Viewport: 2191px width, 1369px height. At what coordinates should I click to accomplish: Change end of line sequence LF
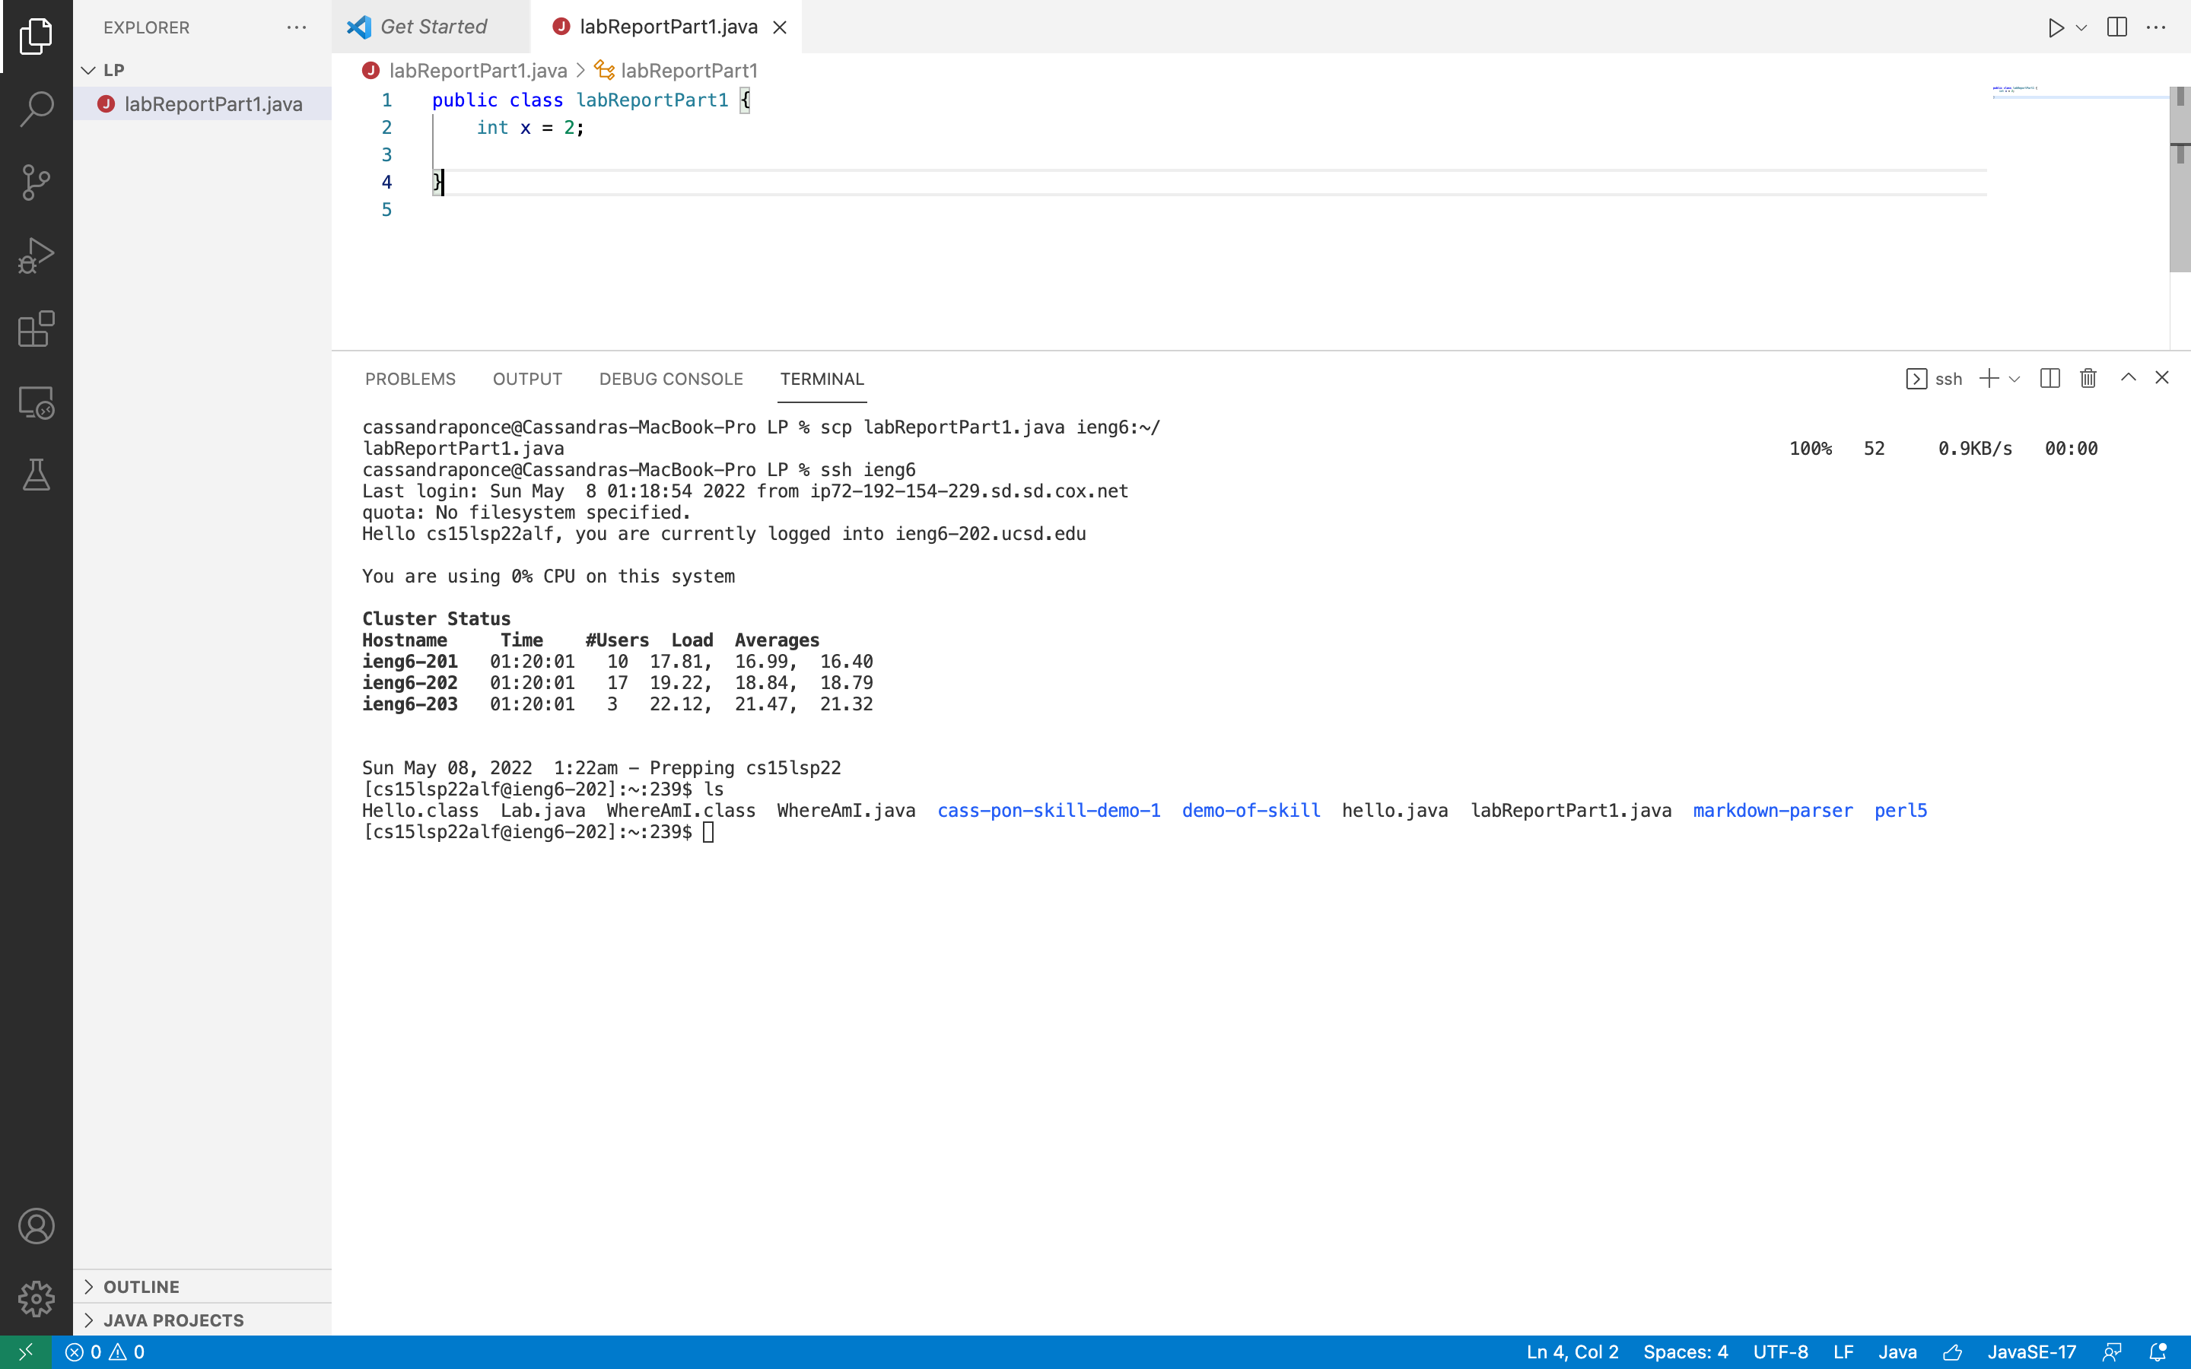tap(1843, 1352)
